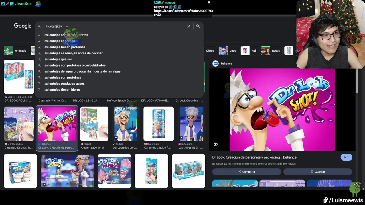The width and height of the screenshot is (365, 205).
Task: Open the related image below the Compartir button
Action: [x=235, y=183]
